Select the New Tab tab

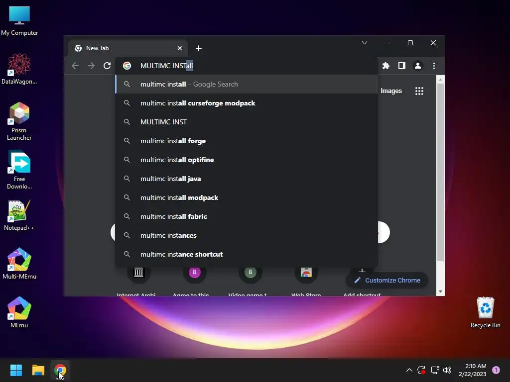[x=127, y=48]
